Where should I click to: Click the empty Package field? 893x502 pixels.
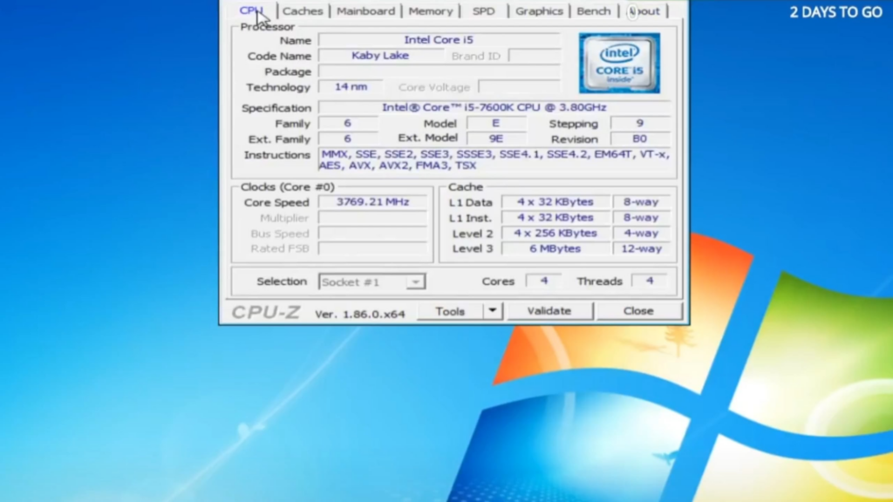point(440,71)
